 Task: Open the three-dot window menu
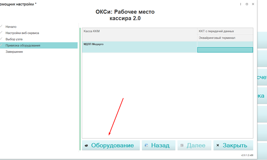tap(240, 4)
